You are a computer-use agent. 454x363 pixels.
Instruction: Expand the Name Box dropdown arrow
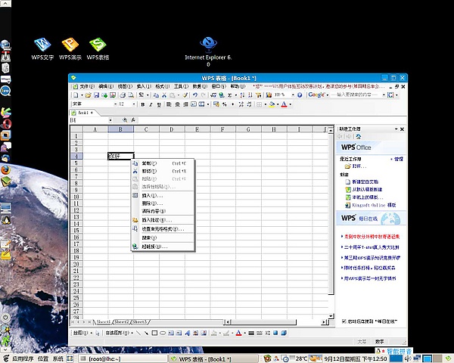[x=110, y=119]
